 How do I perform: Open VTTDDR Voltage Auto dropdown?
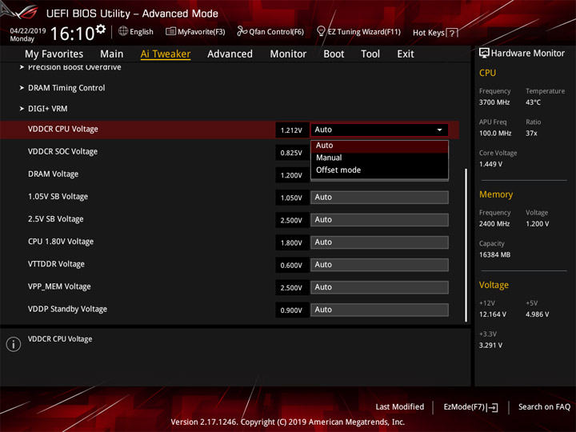(379, 265)
